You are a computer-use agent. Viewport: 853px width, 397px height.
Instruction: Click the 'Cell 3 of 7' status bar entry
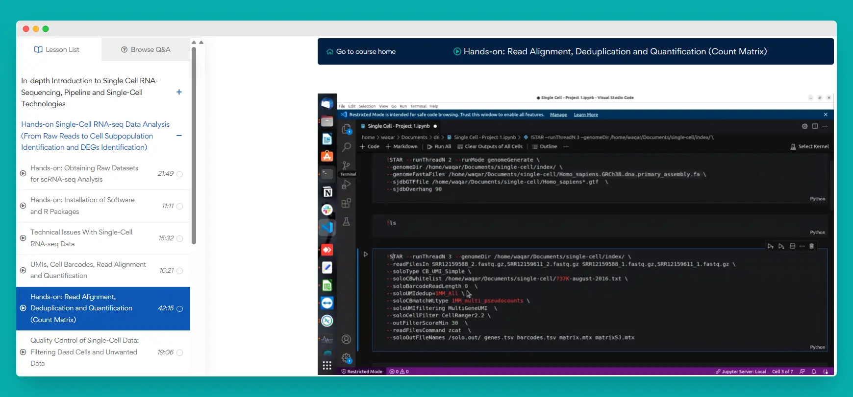[782, 372]
